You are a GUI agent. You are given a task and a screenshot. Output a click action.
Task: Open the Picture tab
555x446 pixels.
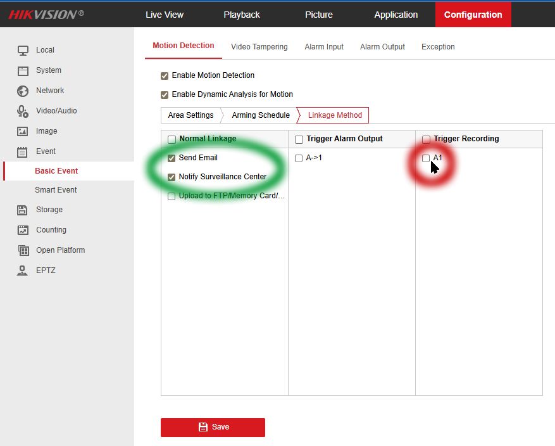pyautogui.click(x=319, y=15)
